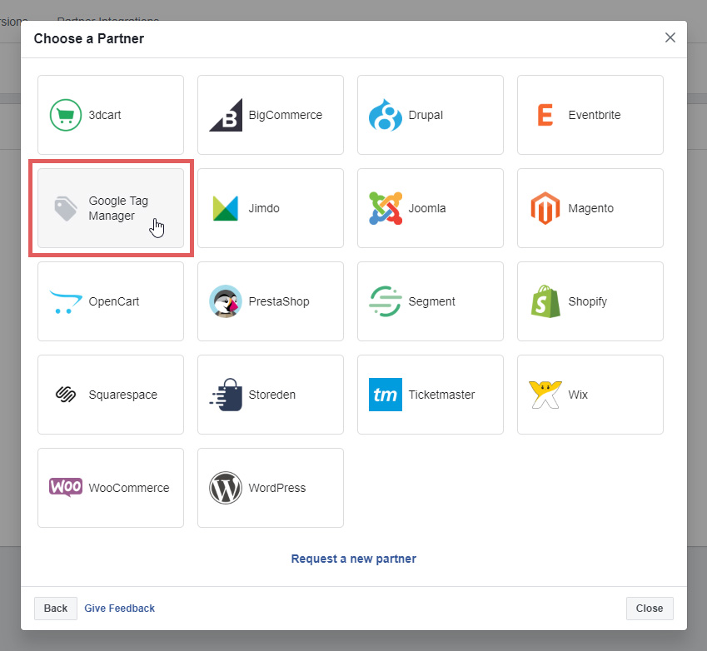Click the Magento orange logo
Viewport: 707px width, 651px height.
point(545,208)
